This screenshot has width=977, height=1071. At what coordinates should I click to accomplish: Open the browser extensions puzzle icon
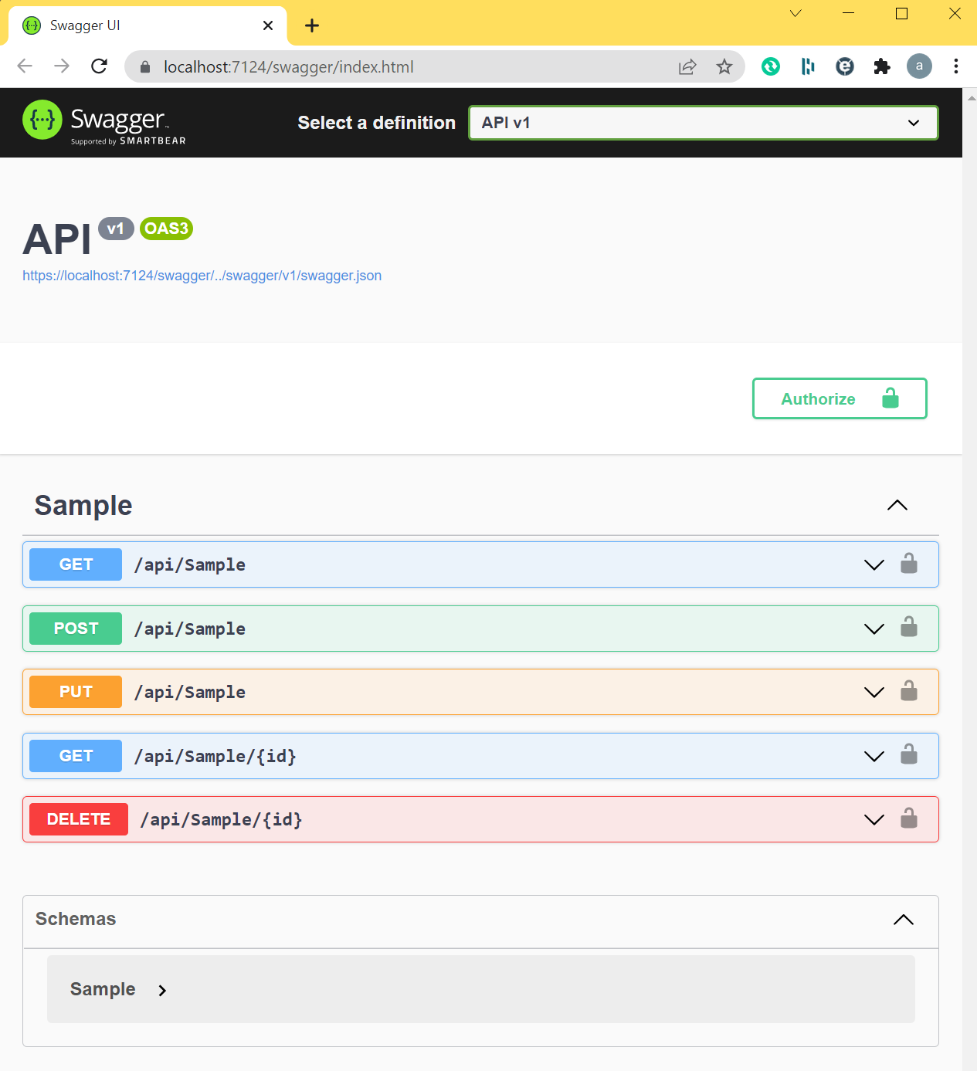881,66
